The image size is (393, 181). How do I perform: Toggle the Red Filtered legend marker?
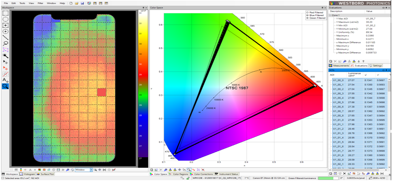click(x=307, y=12)
